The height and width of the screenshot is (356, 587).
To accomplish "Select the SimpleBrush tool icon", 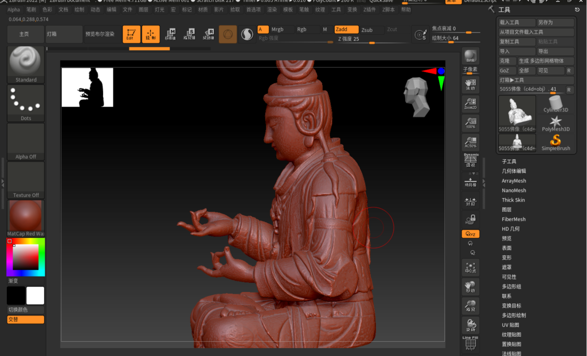I will pos(555,143).
